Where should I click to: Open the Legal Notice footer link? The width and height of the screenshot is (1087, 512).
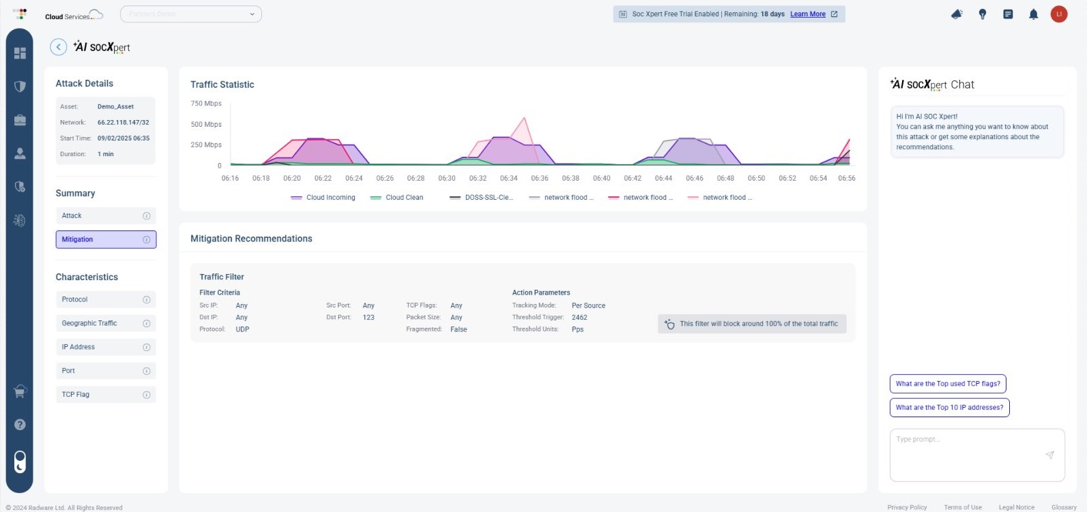click(x=1017, y=507)
